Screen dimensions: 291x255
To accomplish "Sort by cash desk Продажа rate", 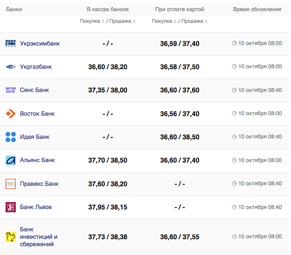I will pos(122,21).
